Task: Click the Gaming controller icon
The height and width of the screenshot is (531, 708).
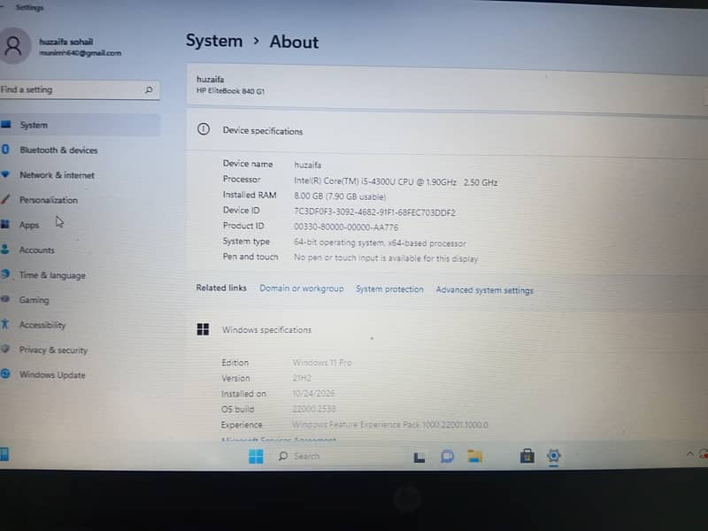Action: click(5, 298)
